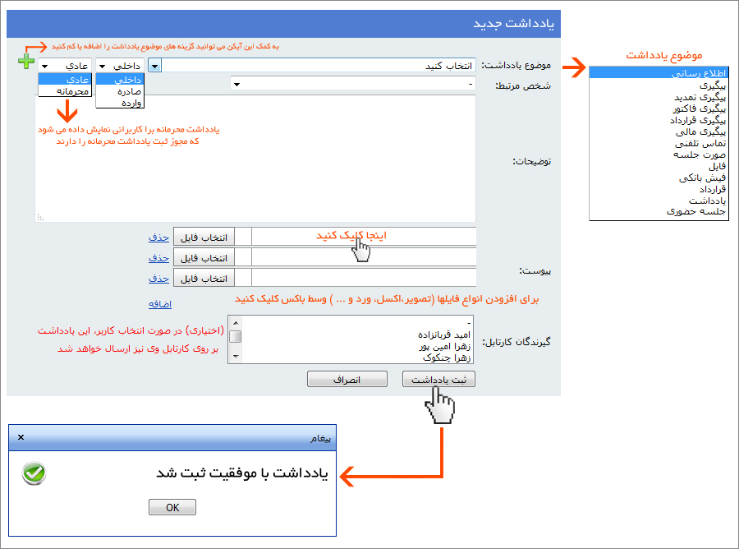The image size is (739, 549).
Task: Click second حذف link
Action: point(158,258)
